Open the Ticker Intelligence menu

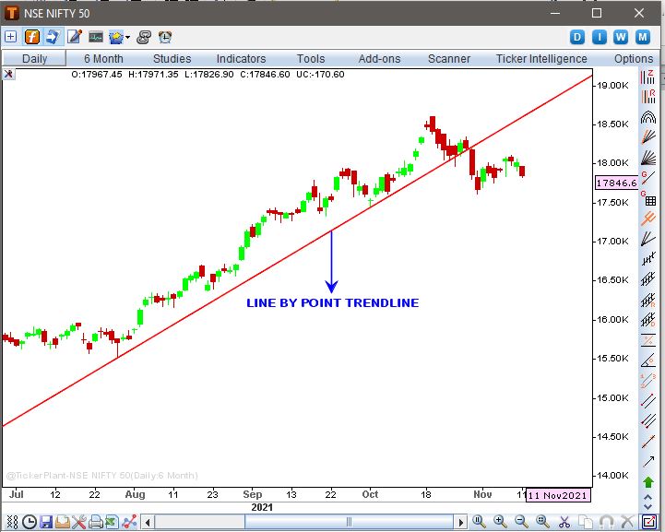pos(541,58)
